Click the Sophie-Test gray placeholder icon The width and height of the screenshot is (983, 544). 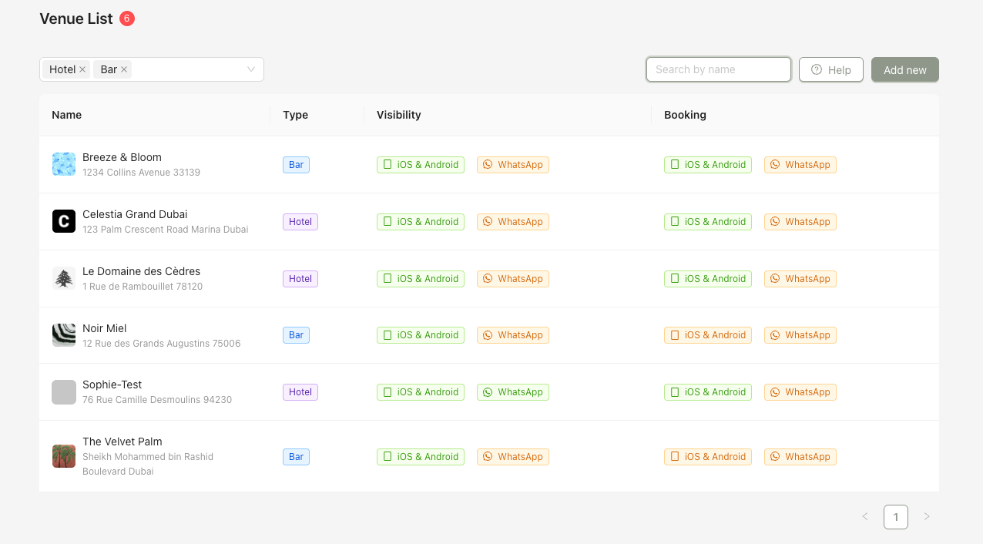[64, 392]
